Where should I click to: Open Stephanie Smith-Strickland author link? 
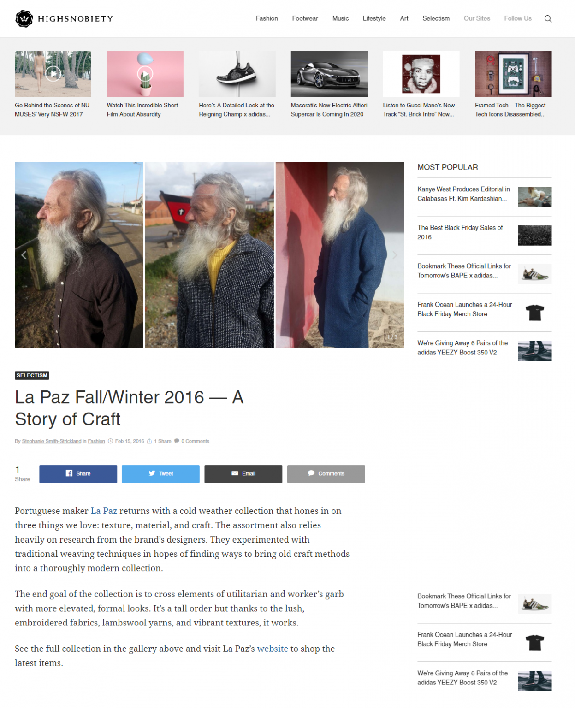[52, 441]
